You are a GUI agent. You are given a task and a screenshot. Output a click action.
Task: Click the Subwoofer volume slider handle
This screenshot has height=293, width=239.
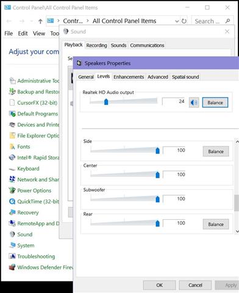[157, 199]
